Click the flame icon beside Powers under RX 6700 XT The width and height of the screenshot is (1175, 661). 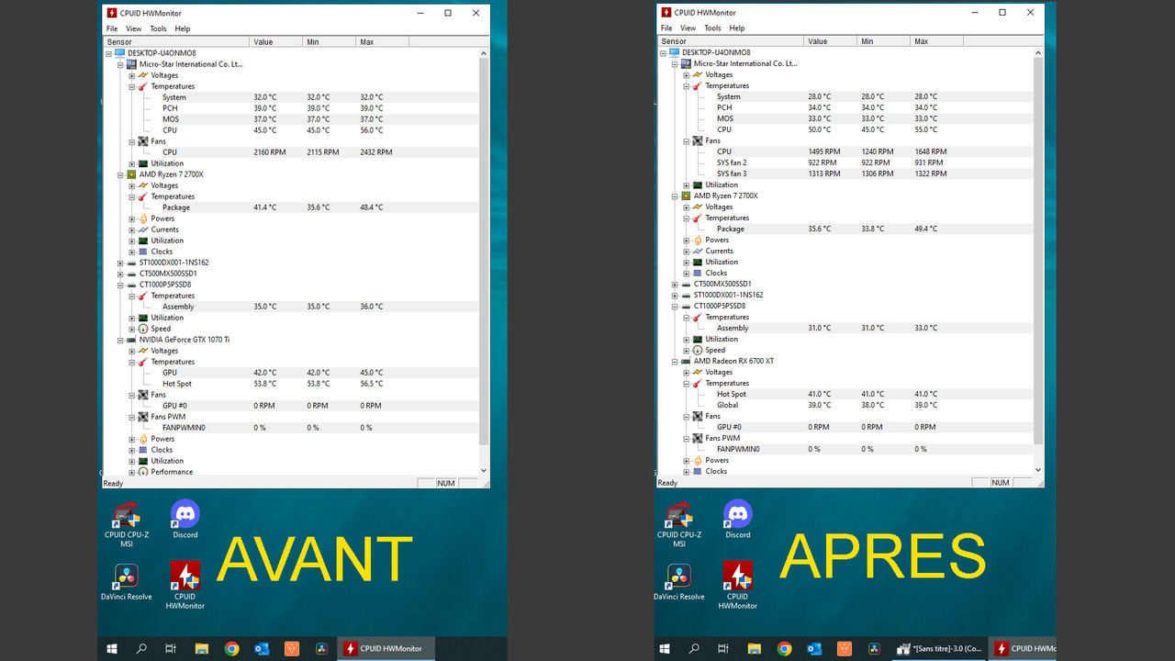tap(698, 460)
